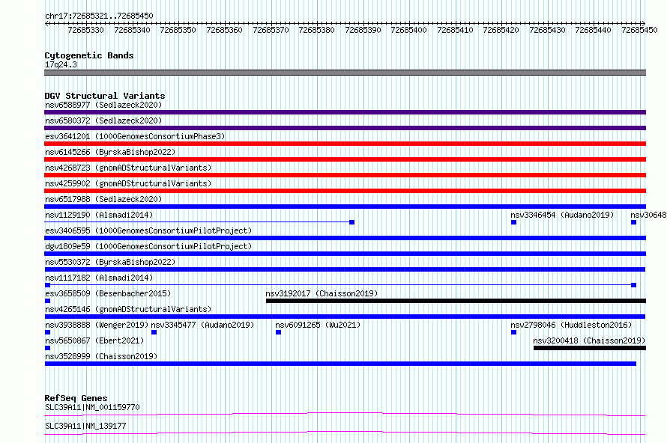Click esv3658509 (Besenbacher2015) label
Image resolution: width=667 pixels, height=443 pixels.
pos(108,293)
